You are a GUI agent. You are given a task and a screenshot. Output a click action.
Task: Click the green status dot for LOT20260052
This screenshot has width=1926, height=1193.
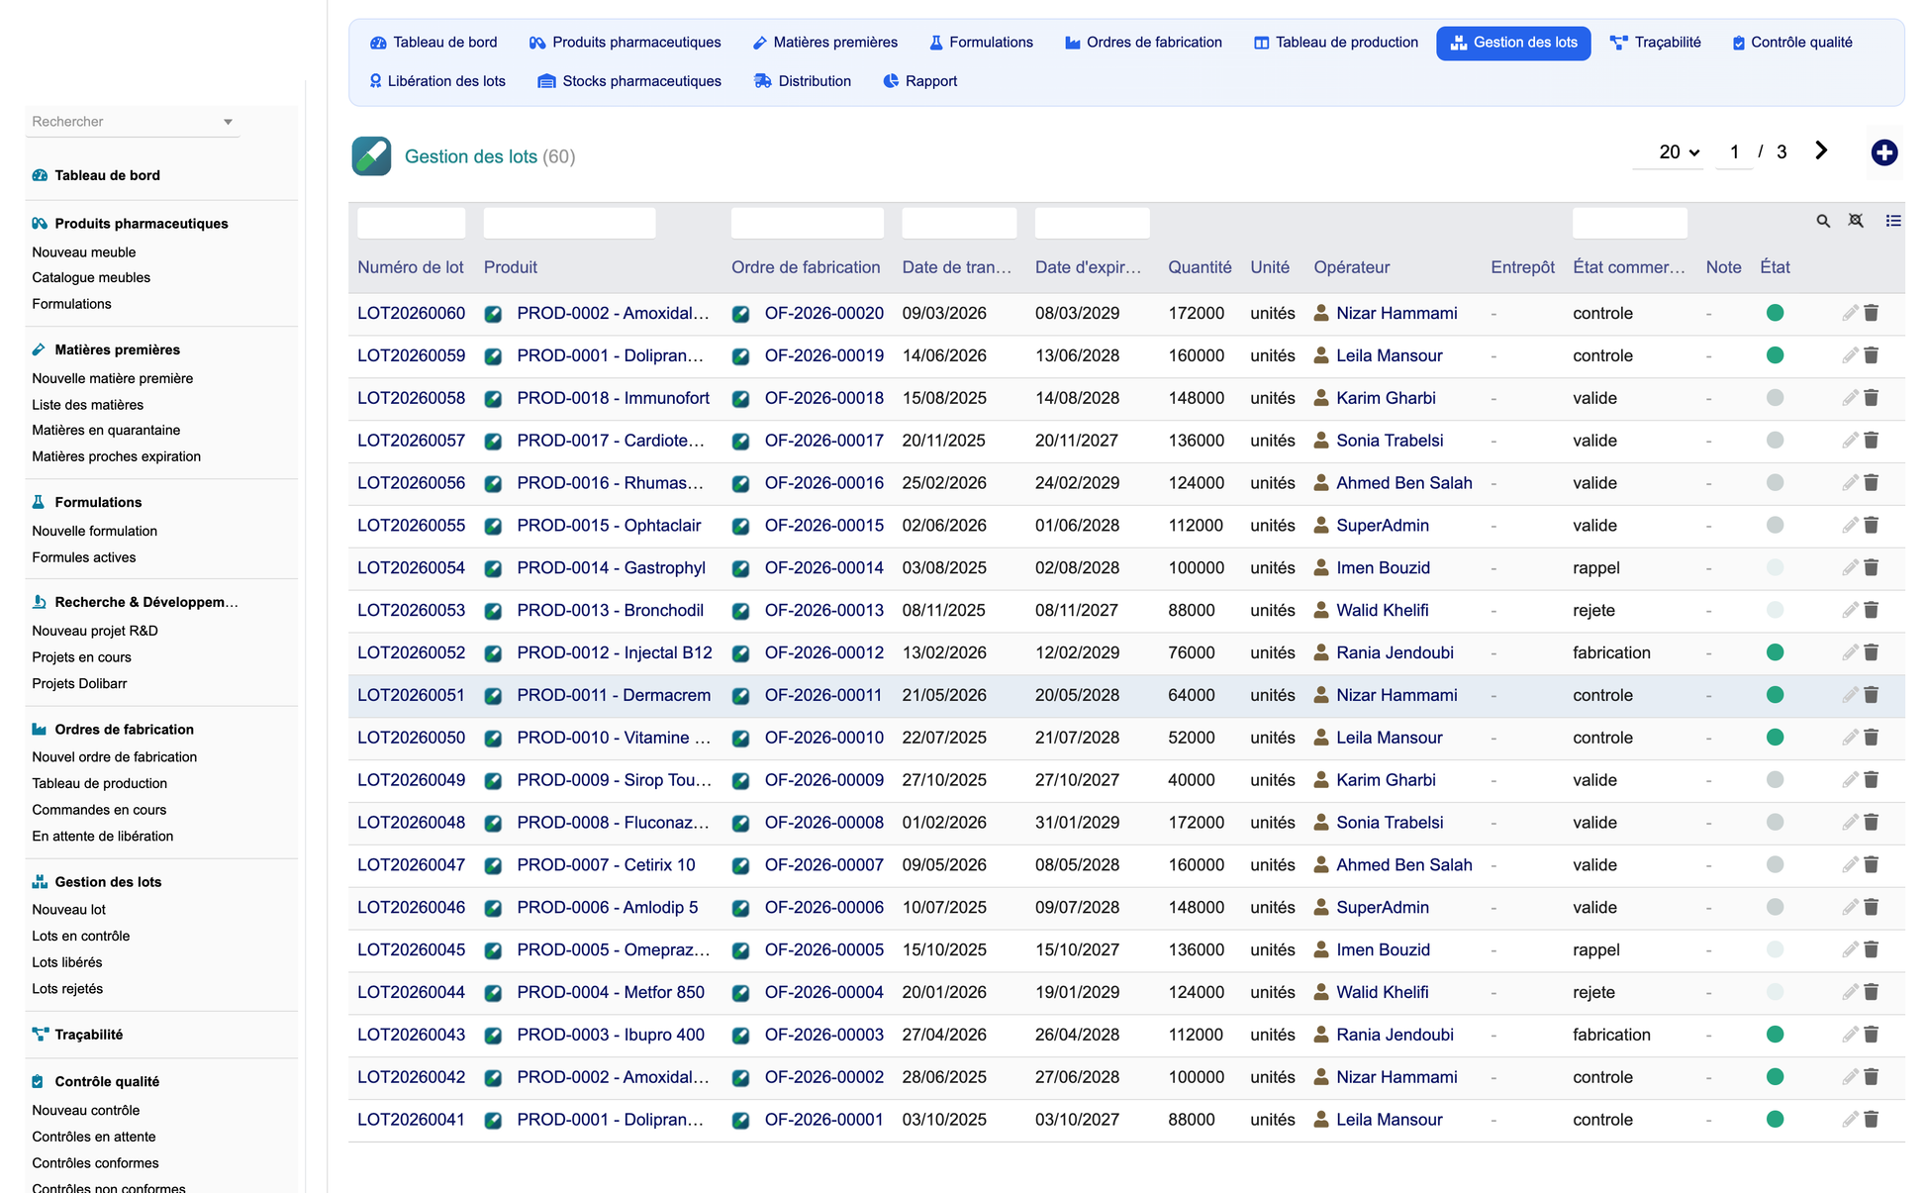[x=1775, y=652]
